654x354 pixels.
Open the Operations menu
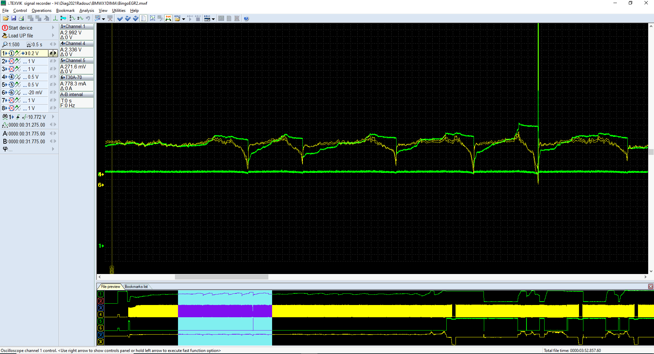point(42,11)
